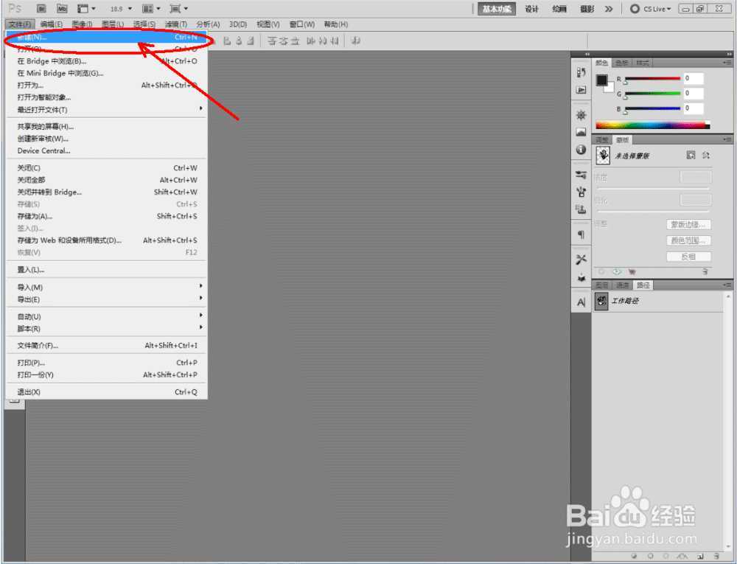The width and height of the screenshot is (737, 564).
Task: Open the CS Live dropdown
Action: pyautogui.click(x=651, y=8)
